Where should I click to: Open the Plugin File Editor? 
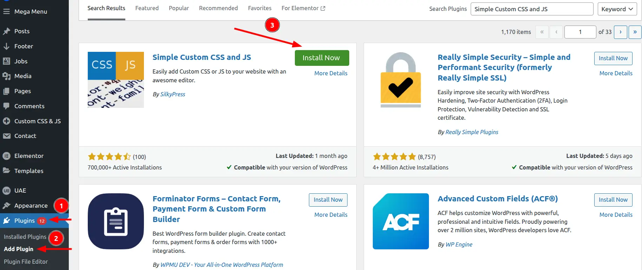(25, 261)
